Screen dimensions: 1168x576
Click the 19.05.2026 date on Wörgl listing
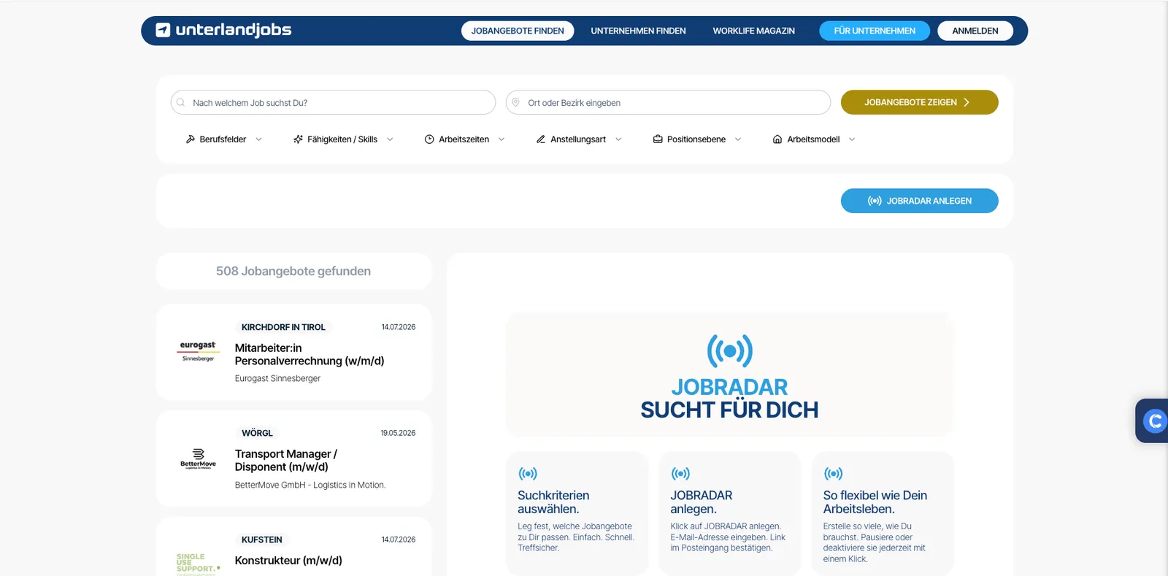click(398, 433)
